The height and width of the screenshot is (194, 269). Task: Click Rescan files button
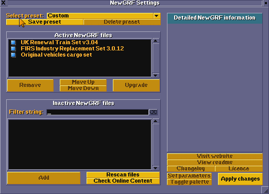pos(123,175)
